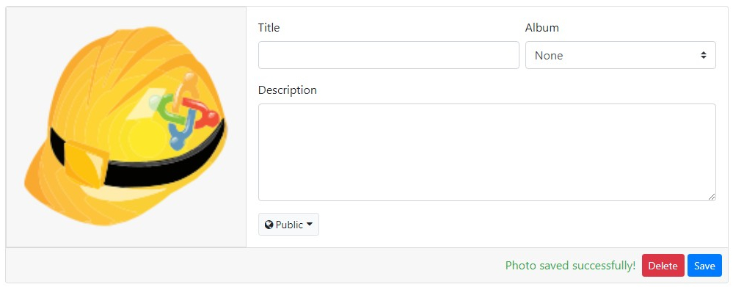Click the Joomla logo on the hard hat
733x287 pixels.
pyautogui.click(x=186, y=112)
